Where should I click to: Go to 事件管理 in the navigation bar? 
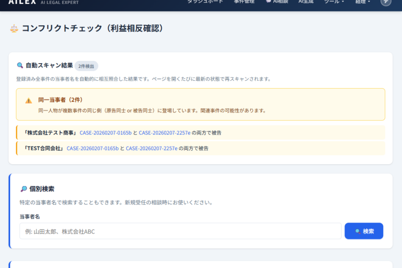click(244, 2)
